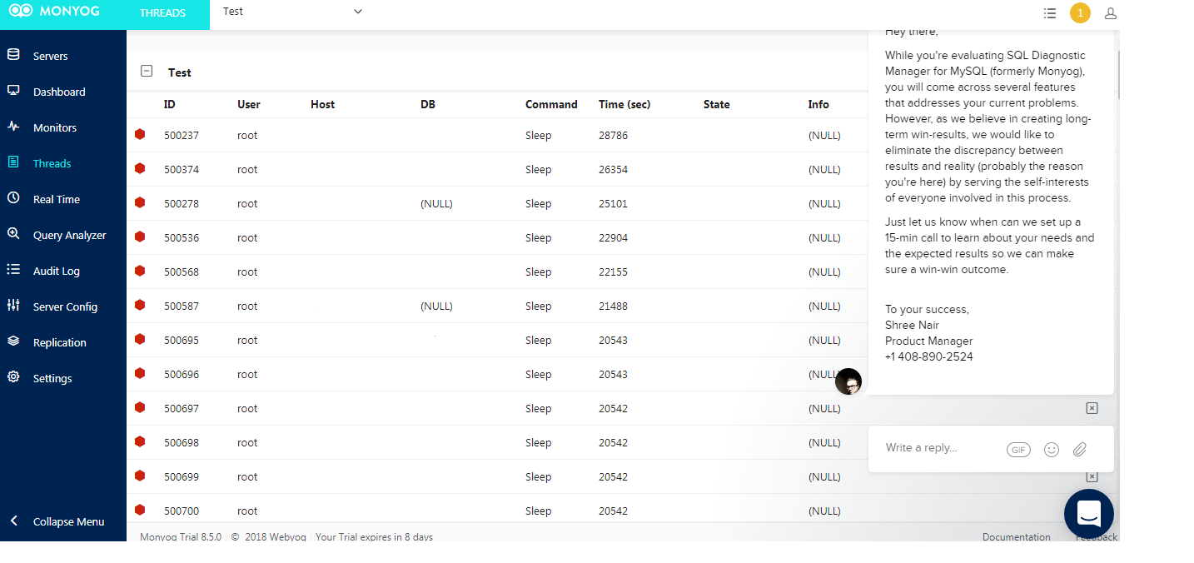Click the attachment paperclip icon
This screenshot has width=1194, height=563.
1080,450
